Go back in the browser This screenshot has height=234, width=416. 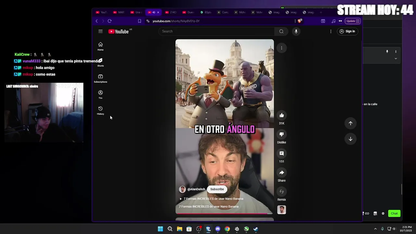(x=97, y=21)
